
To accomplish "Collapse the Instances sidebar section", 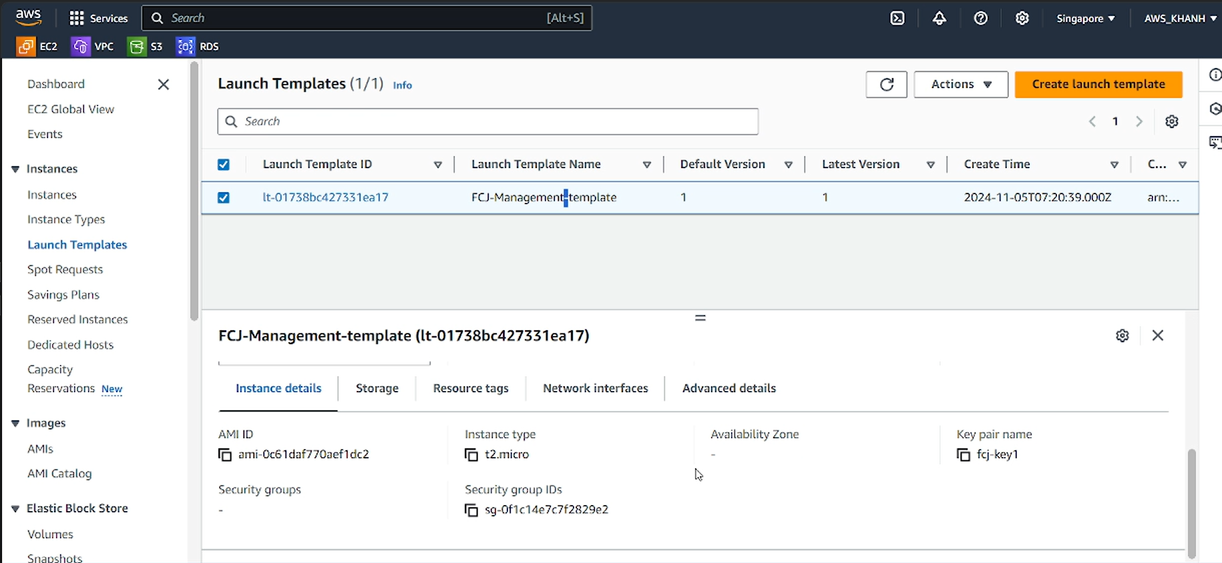I will click(15, 169).
